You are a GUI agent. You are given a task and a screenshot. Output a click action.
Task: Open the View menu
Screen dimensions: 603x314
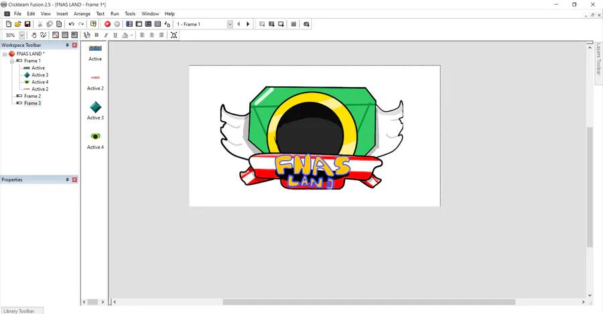pyautogui.click(x=46, y=13)
